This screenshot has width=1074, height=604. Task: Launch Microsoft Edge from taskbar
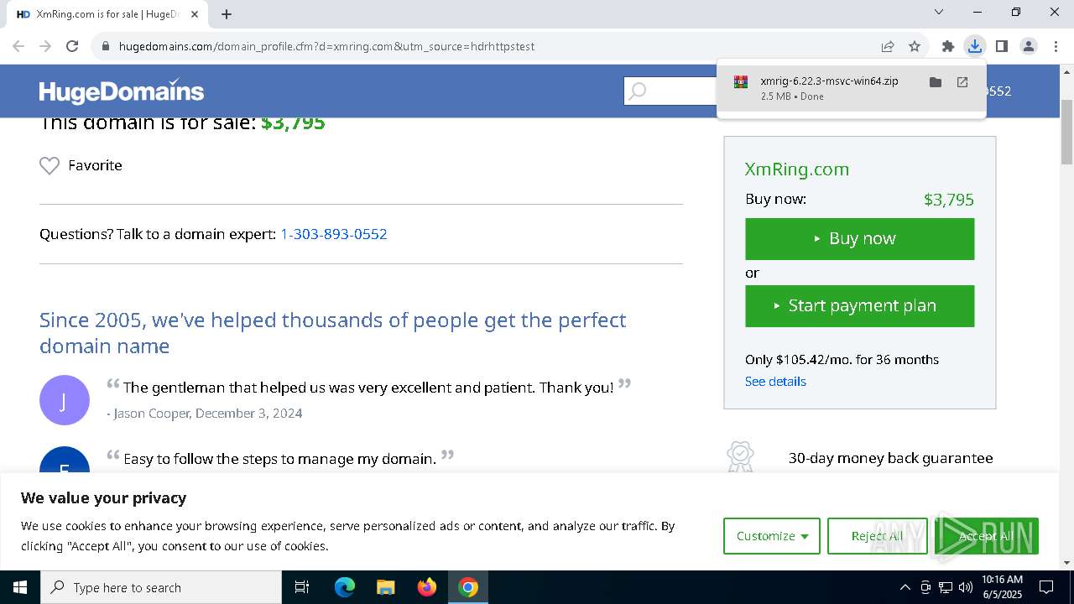(x=345, y=587)
